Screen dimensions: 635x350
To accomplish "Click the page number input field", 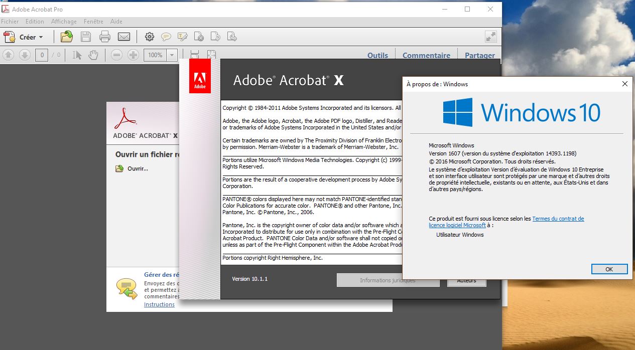I will click(42, 55).
